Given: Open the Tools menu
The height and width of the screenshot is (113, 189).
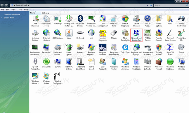Looking at the screenshot, I should pyautogui.click(x=20, y=10).
